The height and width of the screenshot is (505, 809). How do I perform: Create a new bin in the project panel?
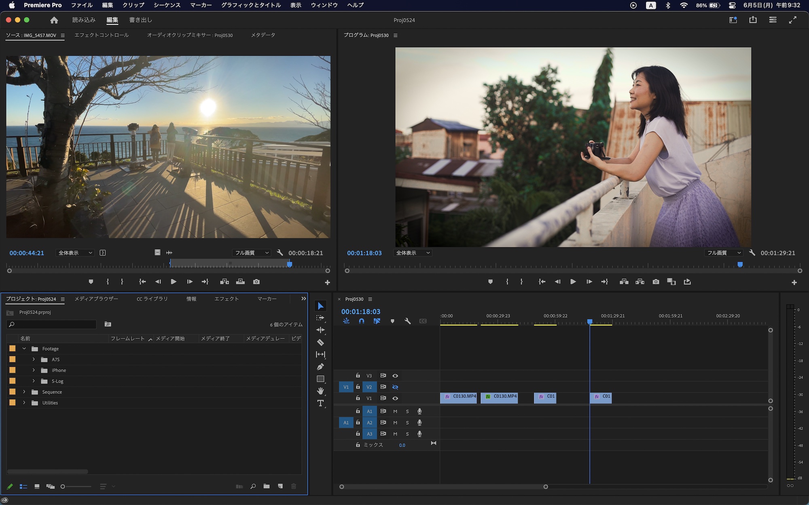(267, 486)
